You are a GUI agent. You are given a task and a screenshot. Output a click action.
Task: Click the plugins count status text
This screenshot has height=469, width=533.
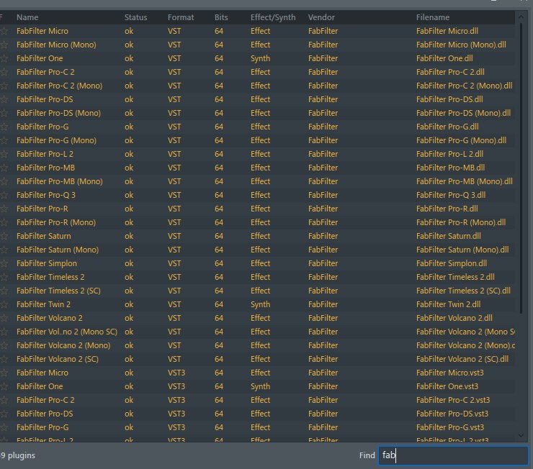[17, 455]
